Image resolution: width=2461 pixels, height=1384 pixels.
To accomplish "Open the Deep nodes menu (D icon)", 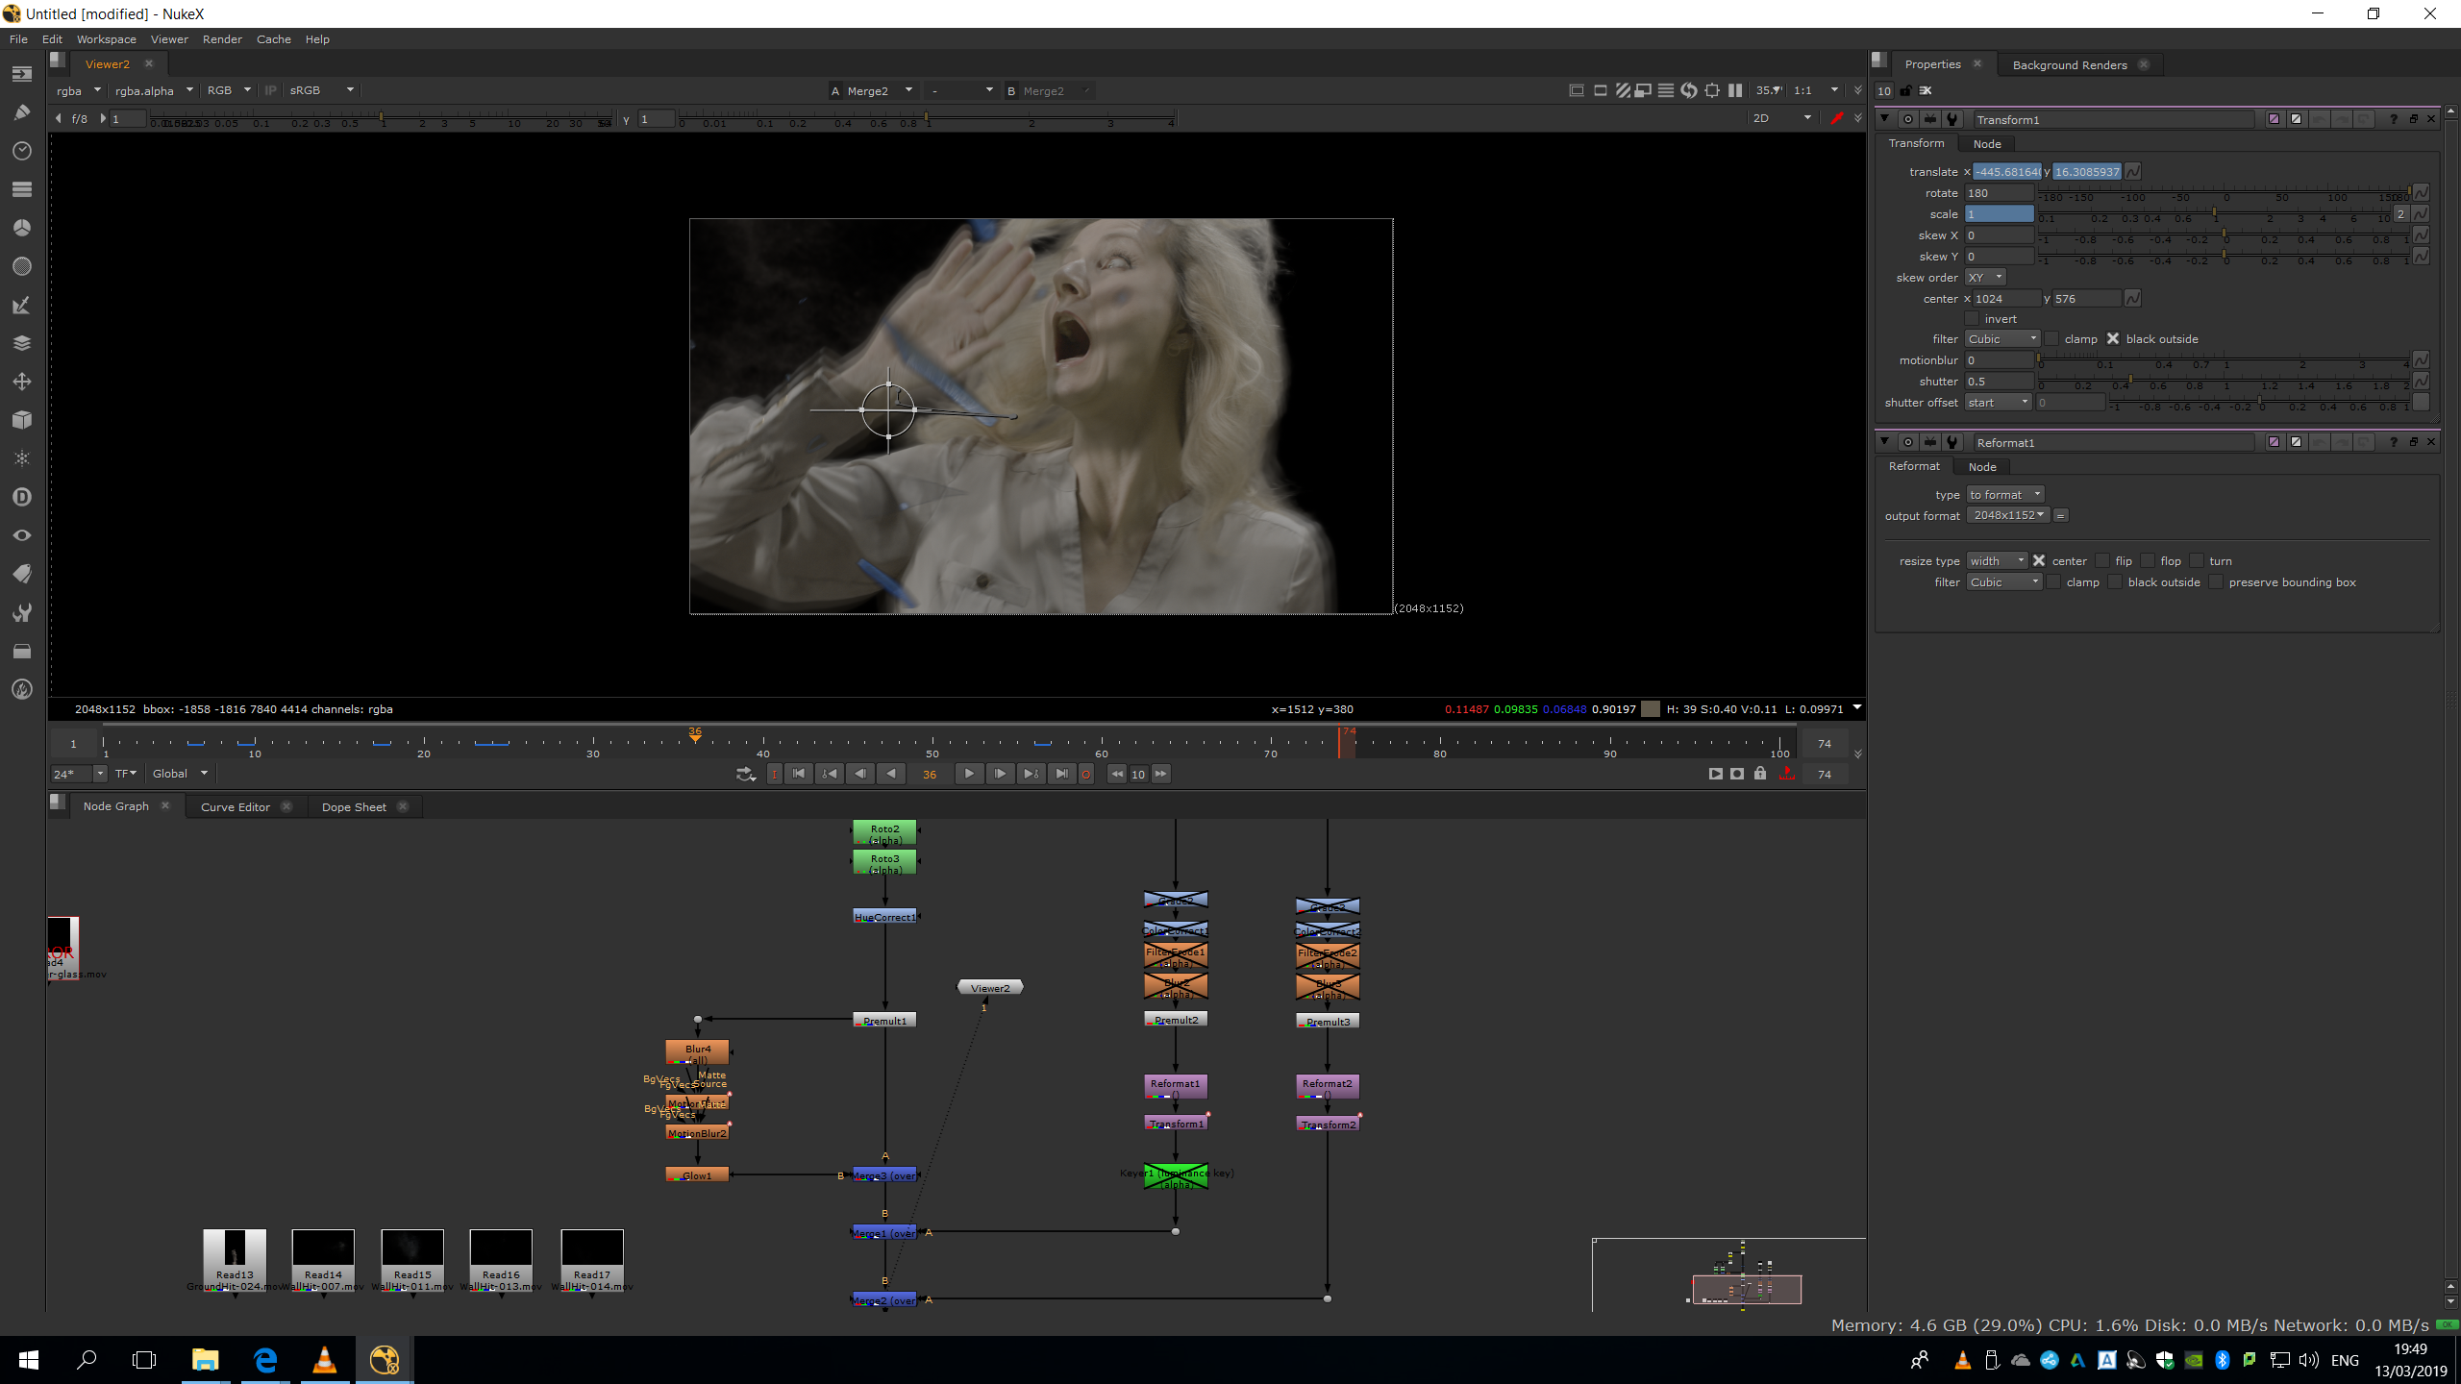I will tap(21, 497).
